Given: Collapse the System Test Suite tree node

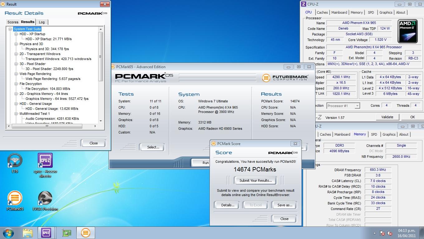Looking at the screenshot, I should click(10, 29).
